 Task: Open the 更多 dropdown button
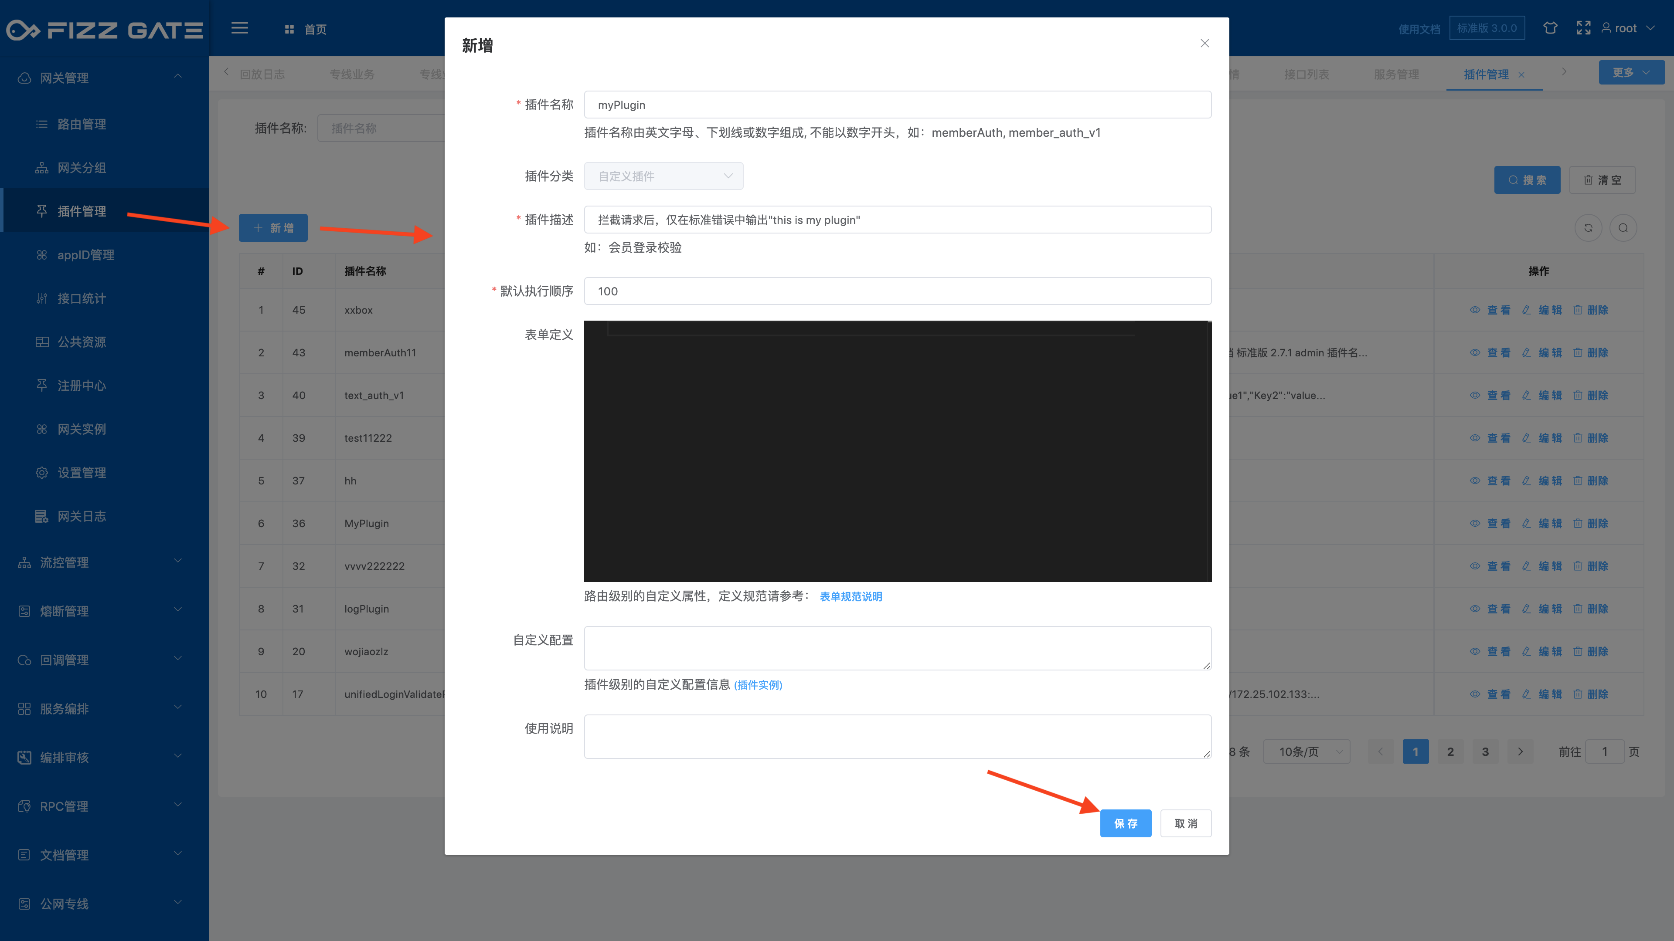(1631, 72)
